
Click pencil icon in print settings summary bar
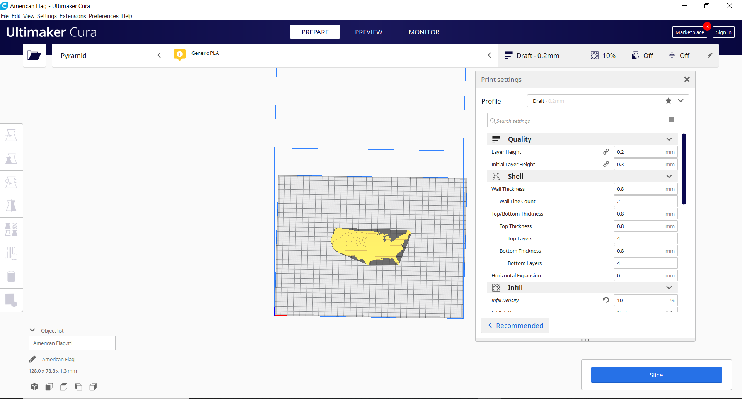coord(710,55)
